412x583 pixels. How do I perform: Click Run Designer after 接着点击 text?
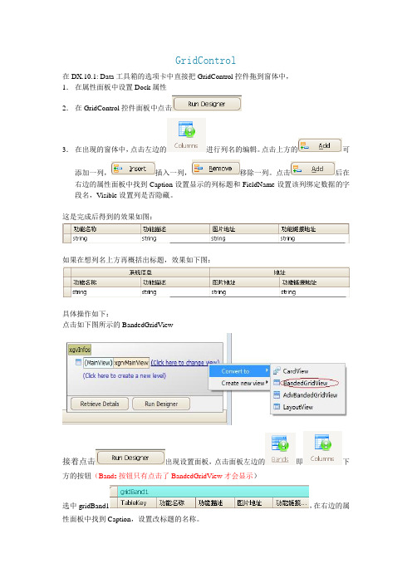pos(130,458)
